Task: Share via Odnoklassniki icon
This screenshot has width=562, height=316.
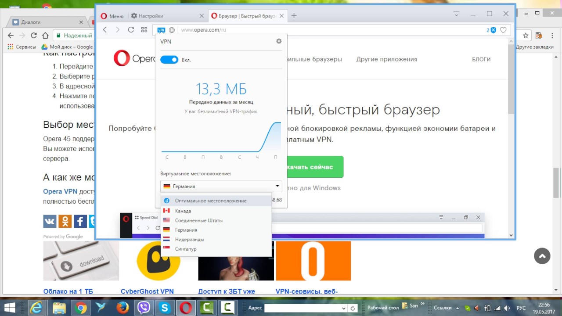Action: click(65, 221)
